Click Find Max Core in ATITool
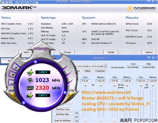 point(63,109)
